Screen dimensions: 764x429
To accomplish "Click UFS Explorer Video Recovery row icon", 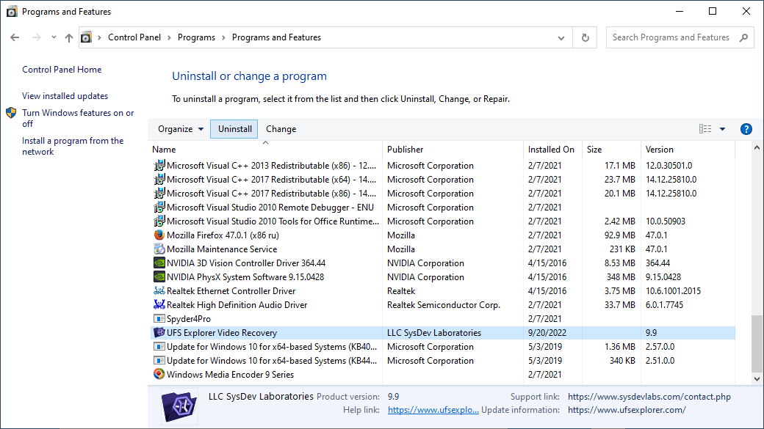I will click(x=159, y=333).
